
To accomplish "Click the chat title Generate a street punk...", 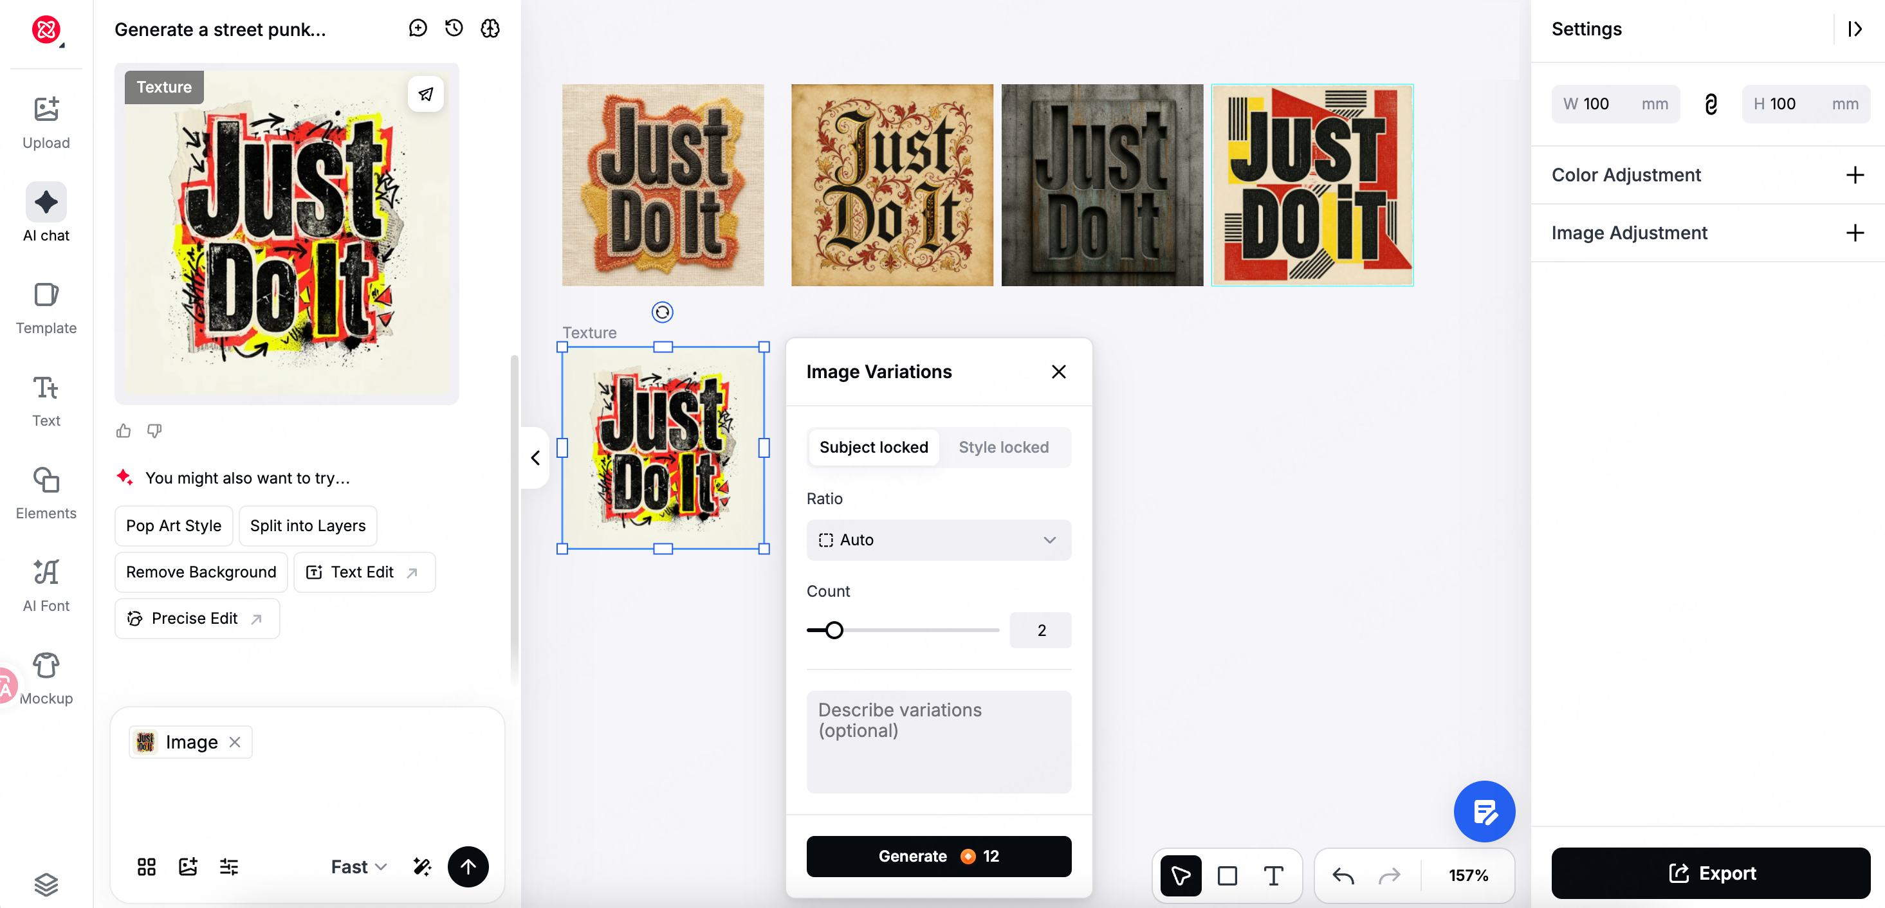I will click(220, 30).
